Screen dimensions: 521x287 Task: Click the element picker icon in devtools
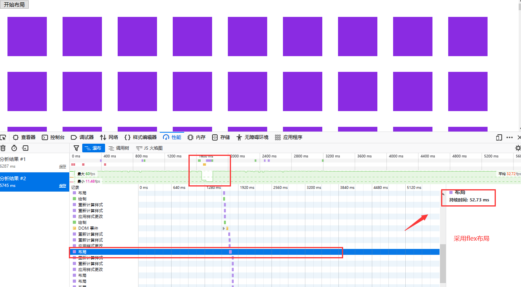3,137
